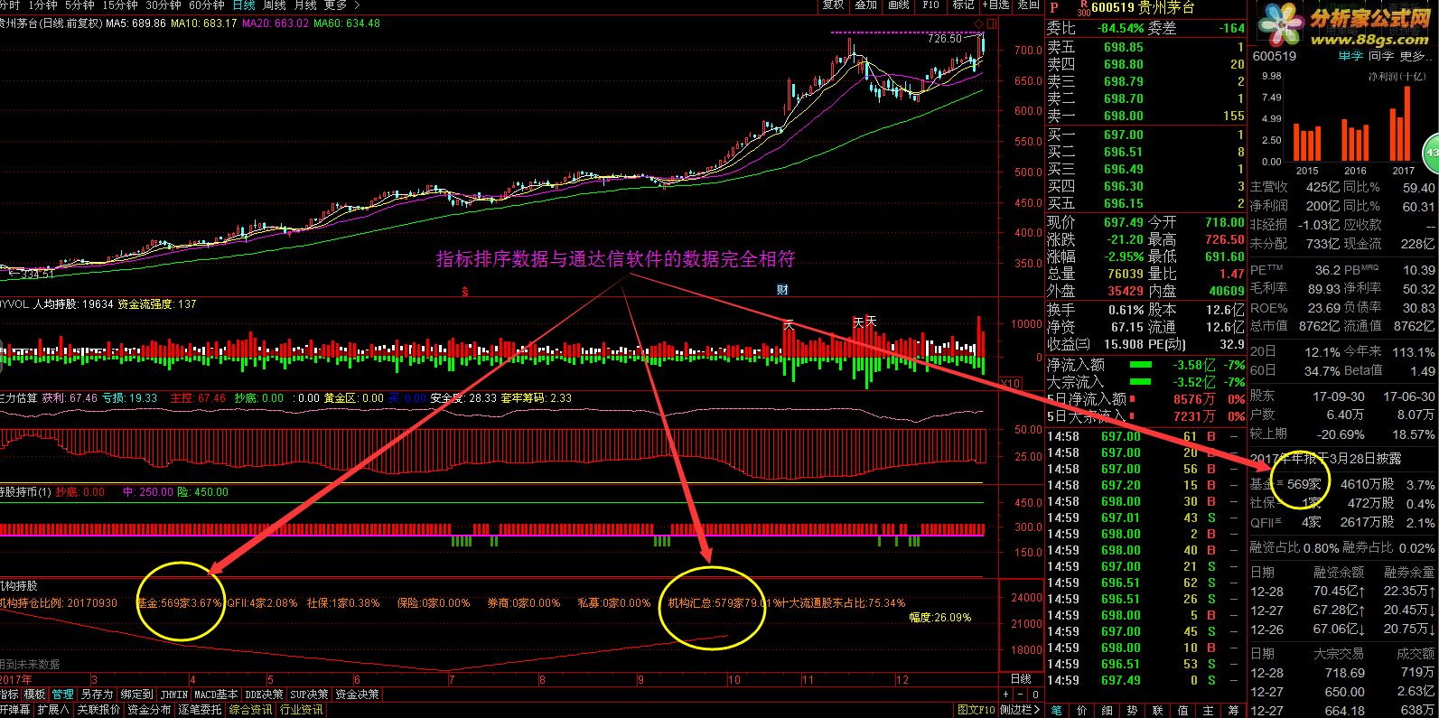The height and width of the screenshot is (718, 1439).
Task: Click the 买一 price 697.00
Action: point(1123,135)
